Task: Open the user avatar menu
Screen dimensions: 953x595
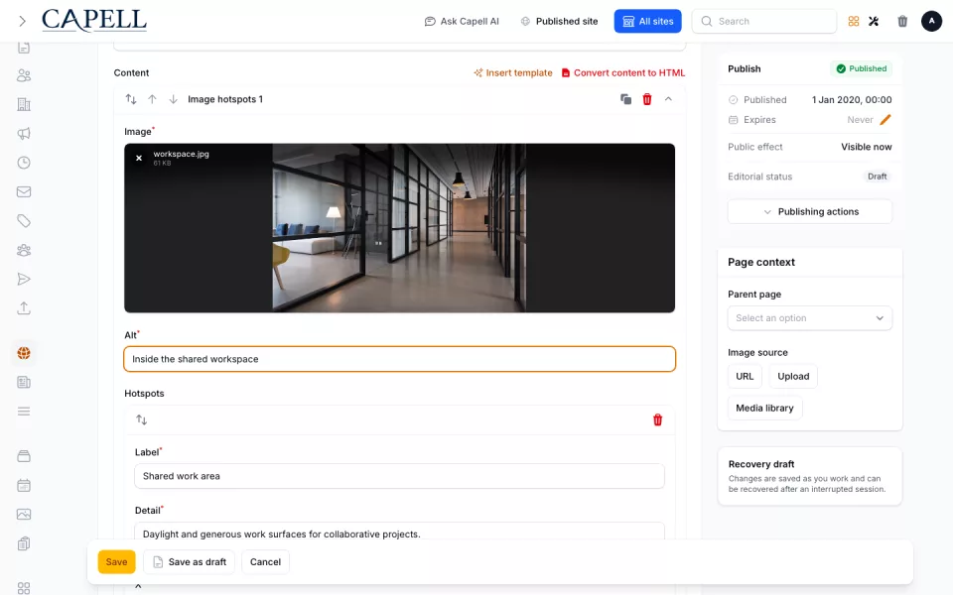Action: [x=931, y=21]
